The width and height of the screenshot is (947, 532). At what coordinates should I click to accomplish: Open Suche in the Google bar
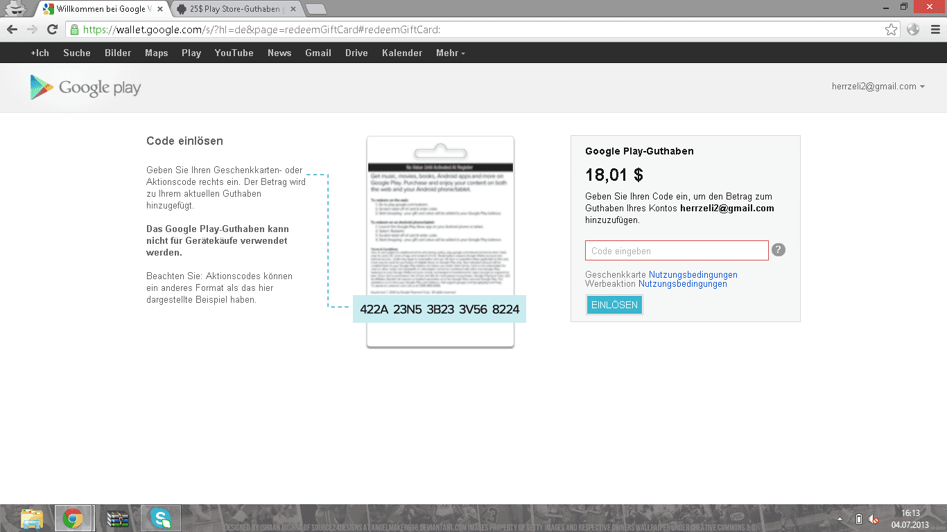[x=77, y=53]
